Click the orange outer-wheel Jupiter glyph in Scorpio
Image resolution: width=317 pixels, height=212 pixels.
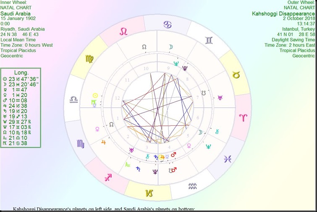(x=104, y=142)
